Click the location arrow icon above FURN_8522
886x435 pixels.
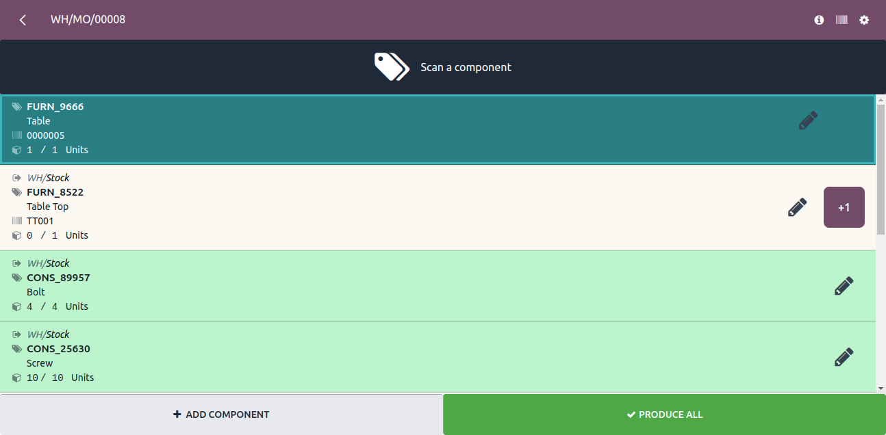(x=17, y=178)
